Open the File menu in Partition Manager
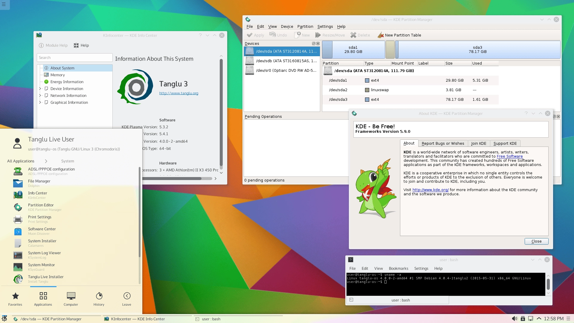Image resolution: width=574 pixels, height=323 pixels. pos(250,27)
